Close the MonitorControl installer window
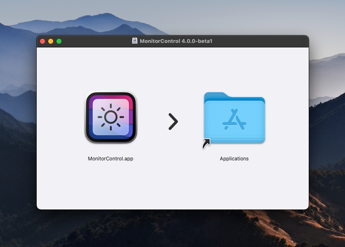 pyautogui.click(x=42, y=41)
